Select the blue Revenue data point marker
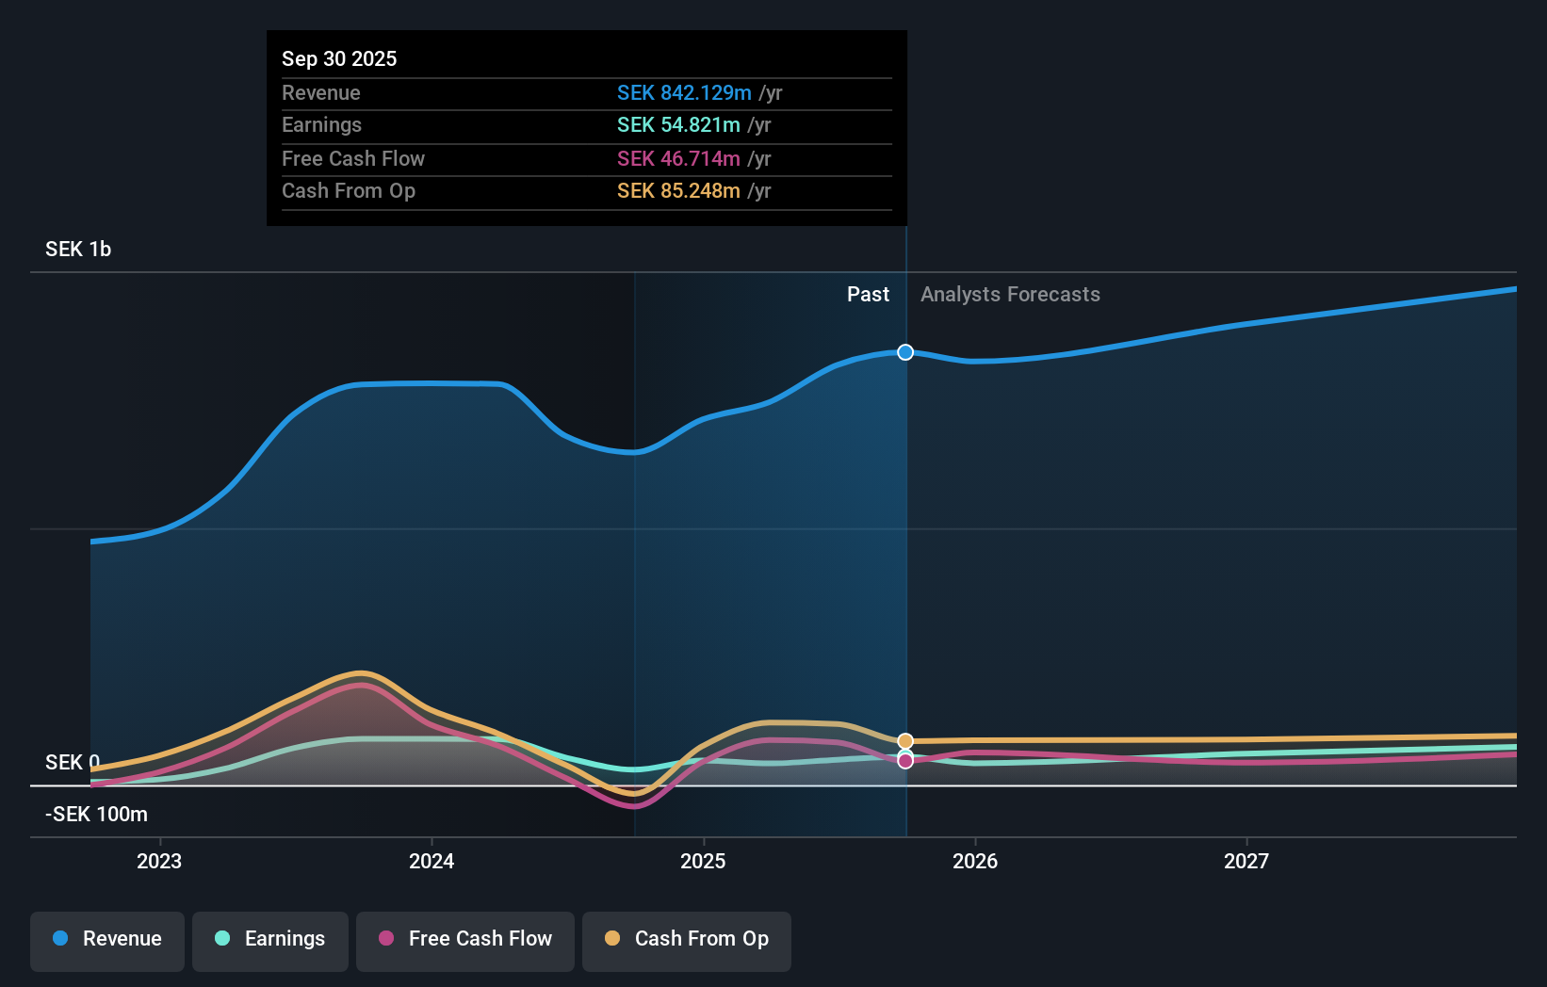The width and height of the screenshot is (1547, 987). (905, 352)
